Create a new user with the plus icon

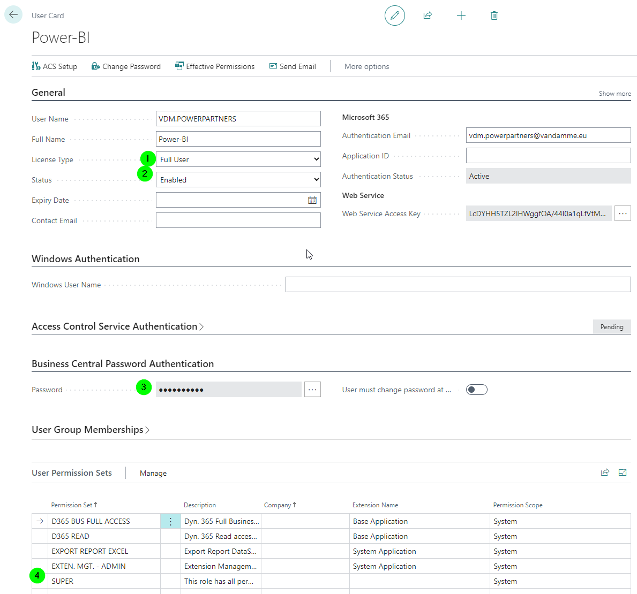tap(461, 16)
